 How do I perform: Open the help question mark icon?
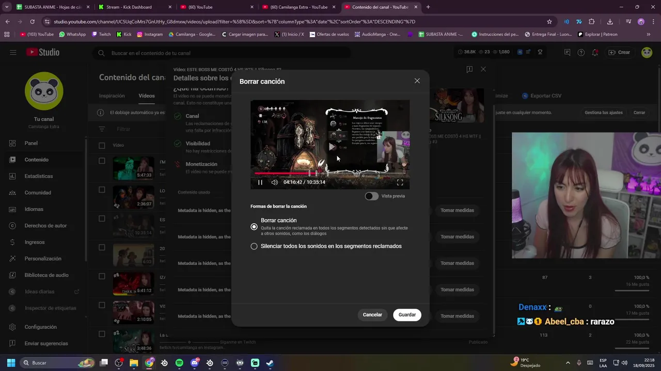581,53
